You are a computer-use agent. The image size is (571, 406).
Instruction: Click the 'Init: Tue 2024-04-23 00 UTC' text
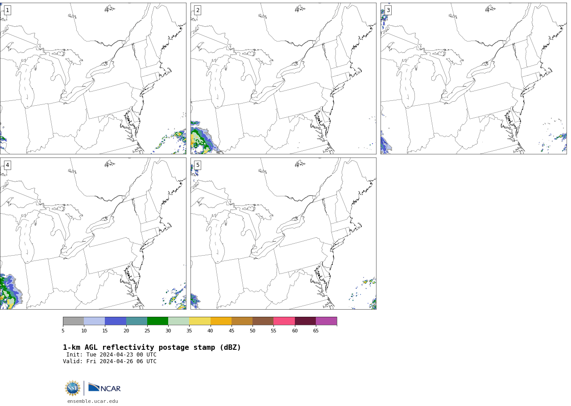112,355
